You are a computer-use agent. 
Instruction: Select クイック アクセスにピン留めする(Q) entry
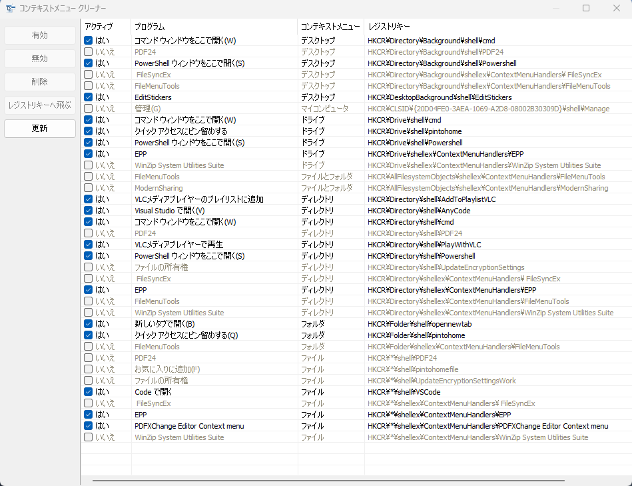coord(186,335)
